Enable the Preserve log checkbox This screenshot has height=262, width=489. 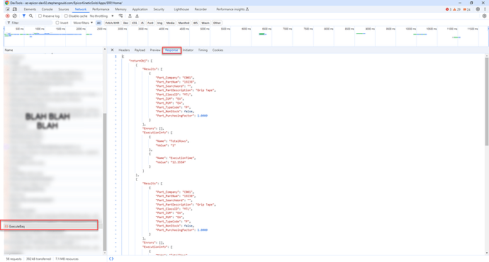(x=40, y=16)
